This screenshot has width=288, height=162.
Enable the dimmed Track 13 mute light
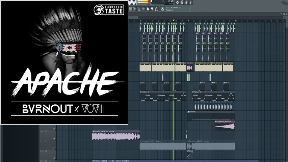tap(54, 148)
